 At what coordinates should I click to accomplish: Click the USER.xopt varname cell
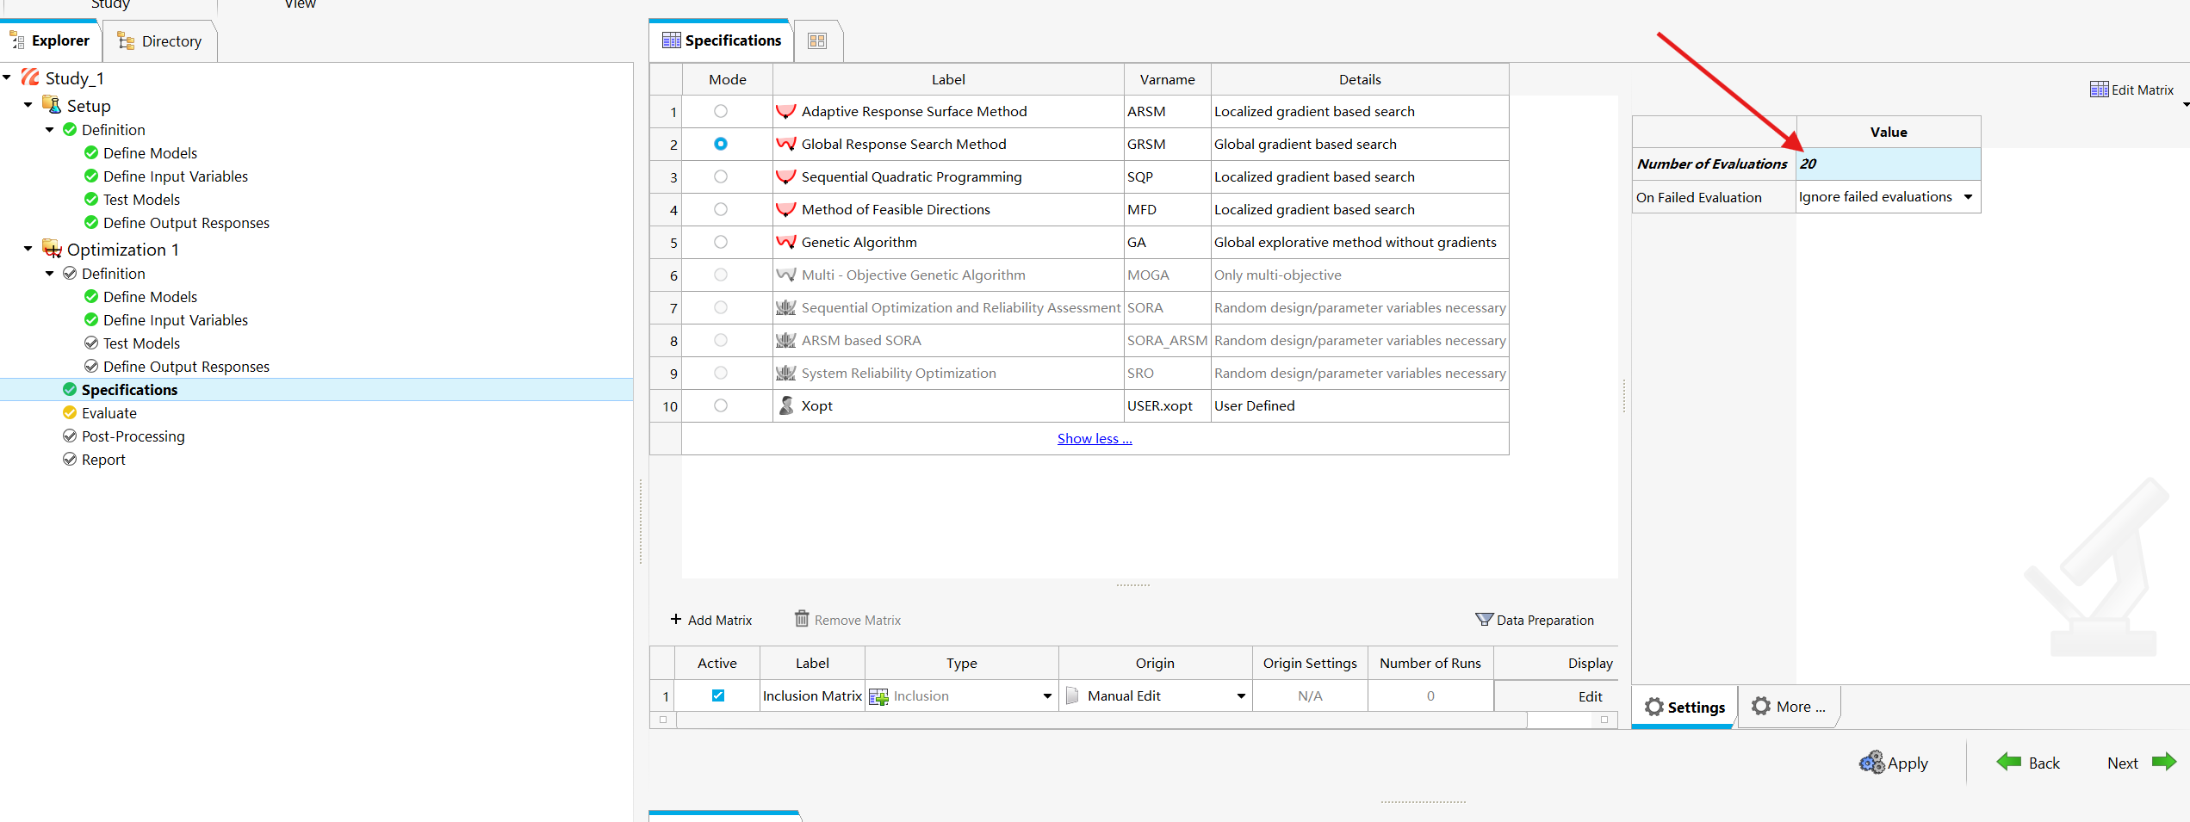click(x=1167, y=405)
